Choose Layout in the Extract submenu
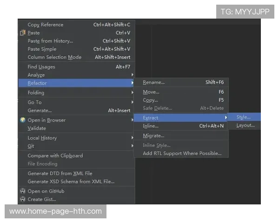Viewport: 279px width, 223px height. [x=245, y=125]
